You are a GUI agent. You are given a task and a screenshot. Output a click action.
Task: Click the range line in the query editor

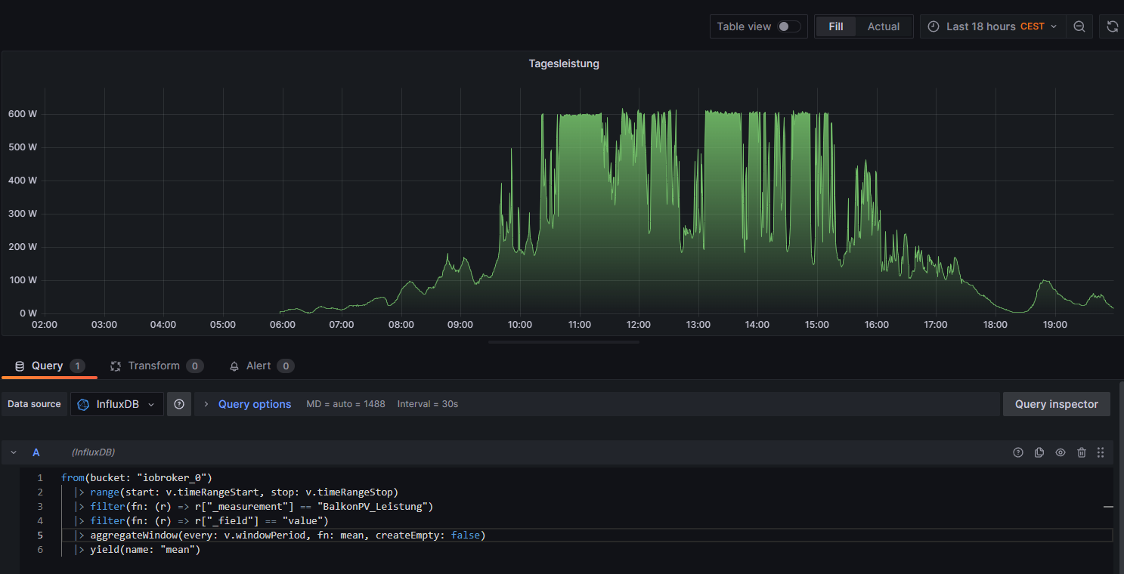[x=236, y=492]
